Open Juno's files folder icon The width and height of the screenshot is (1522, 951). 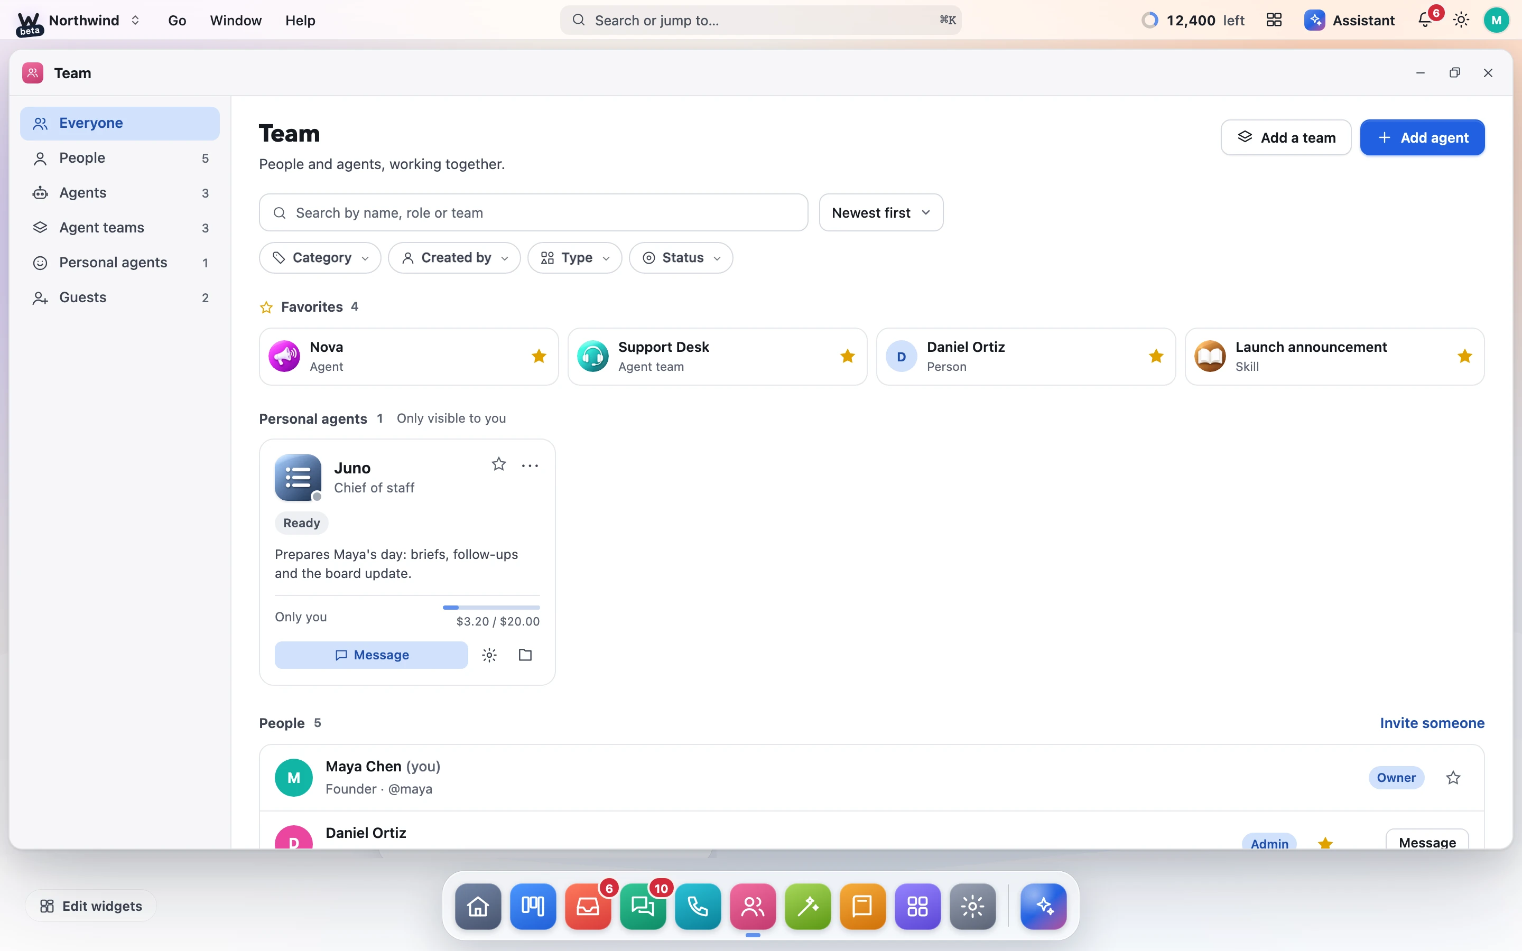[x=525, y=655]
